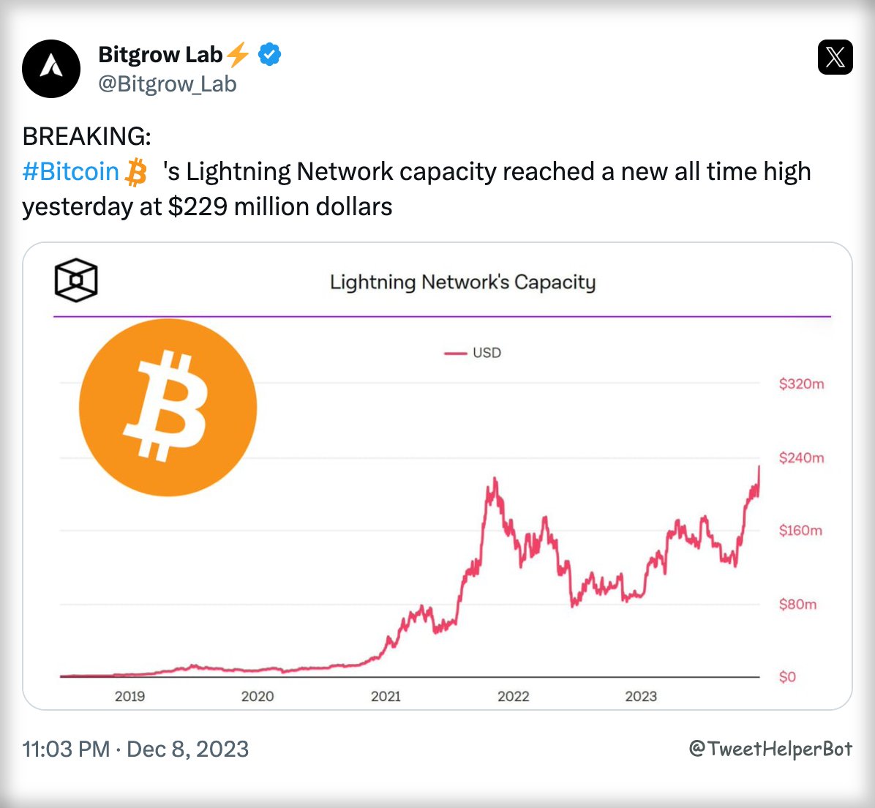Click the cube logo at chart top left
The height and width of the screenshot is (808, 875).
coord(76,280)
